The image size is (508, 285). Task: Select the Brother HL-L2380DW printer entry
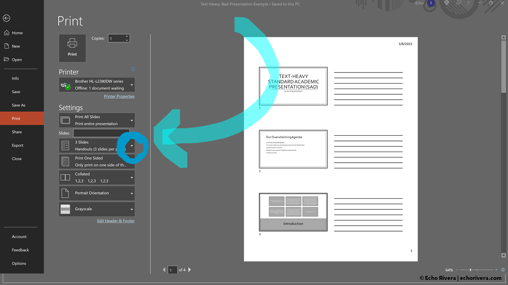pos(96,84)
